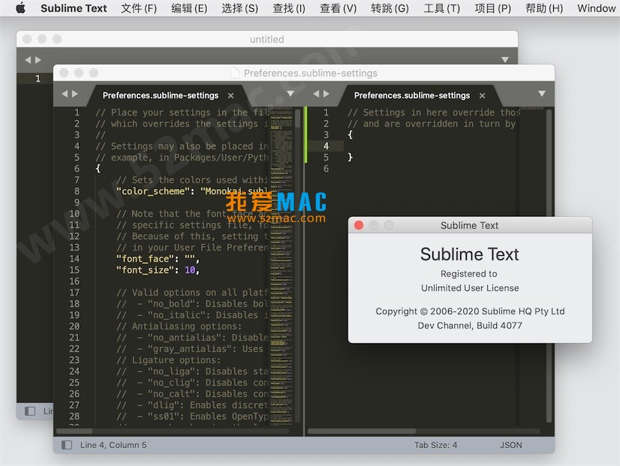The width and height of the screenshot is (620, 466).
Task: Click "font_size" key on line 15
Action: click(x=145, y=270)
